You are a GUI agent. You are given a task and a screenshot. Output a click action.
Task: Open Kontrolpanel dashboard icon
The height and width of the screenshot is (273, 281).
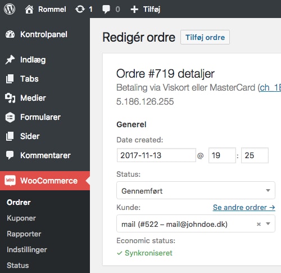point(10,34)
